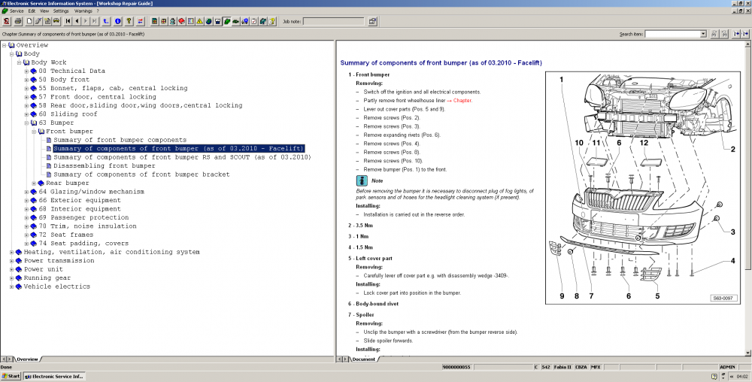752x382 pixels.
Task: Click the exit program icon in toolbar
Action: (x=6, y=21)
